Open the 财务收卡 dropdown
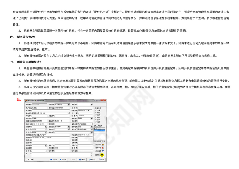This screenshot has height=169, width=239. point(68,105)
